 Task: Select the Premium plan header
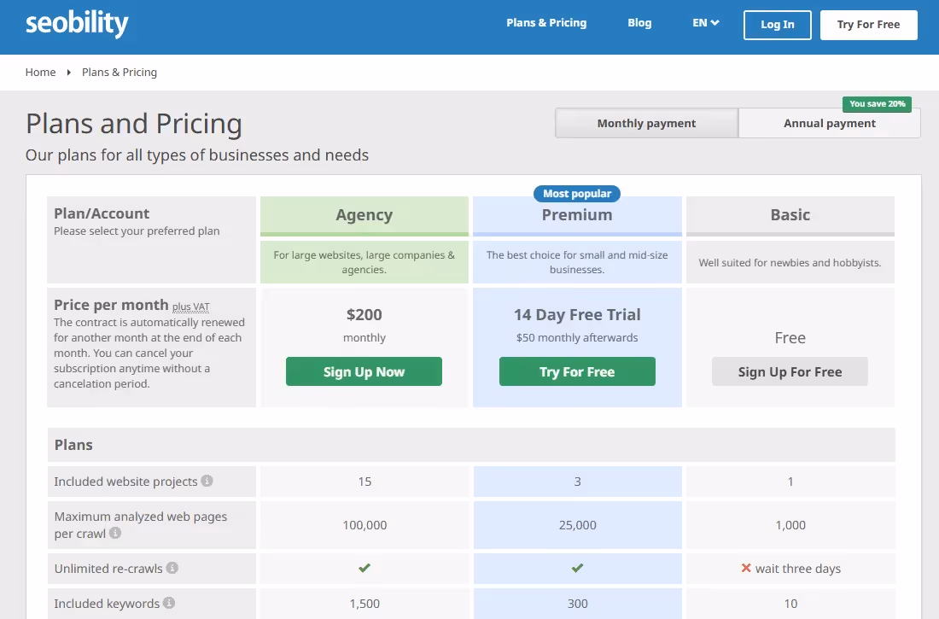tap(577, 215)
